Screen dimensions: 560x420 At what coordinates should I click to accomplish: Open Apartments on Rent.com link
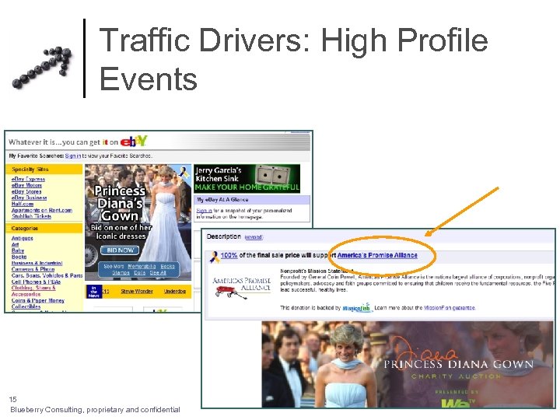[x=42, y=210]
